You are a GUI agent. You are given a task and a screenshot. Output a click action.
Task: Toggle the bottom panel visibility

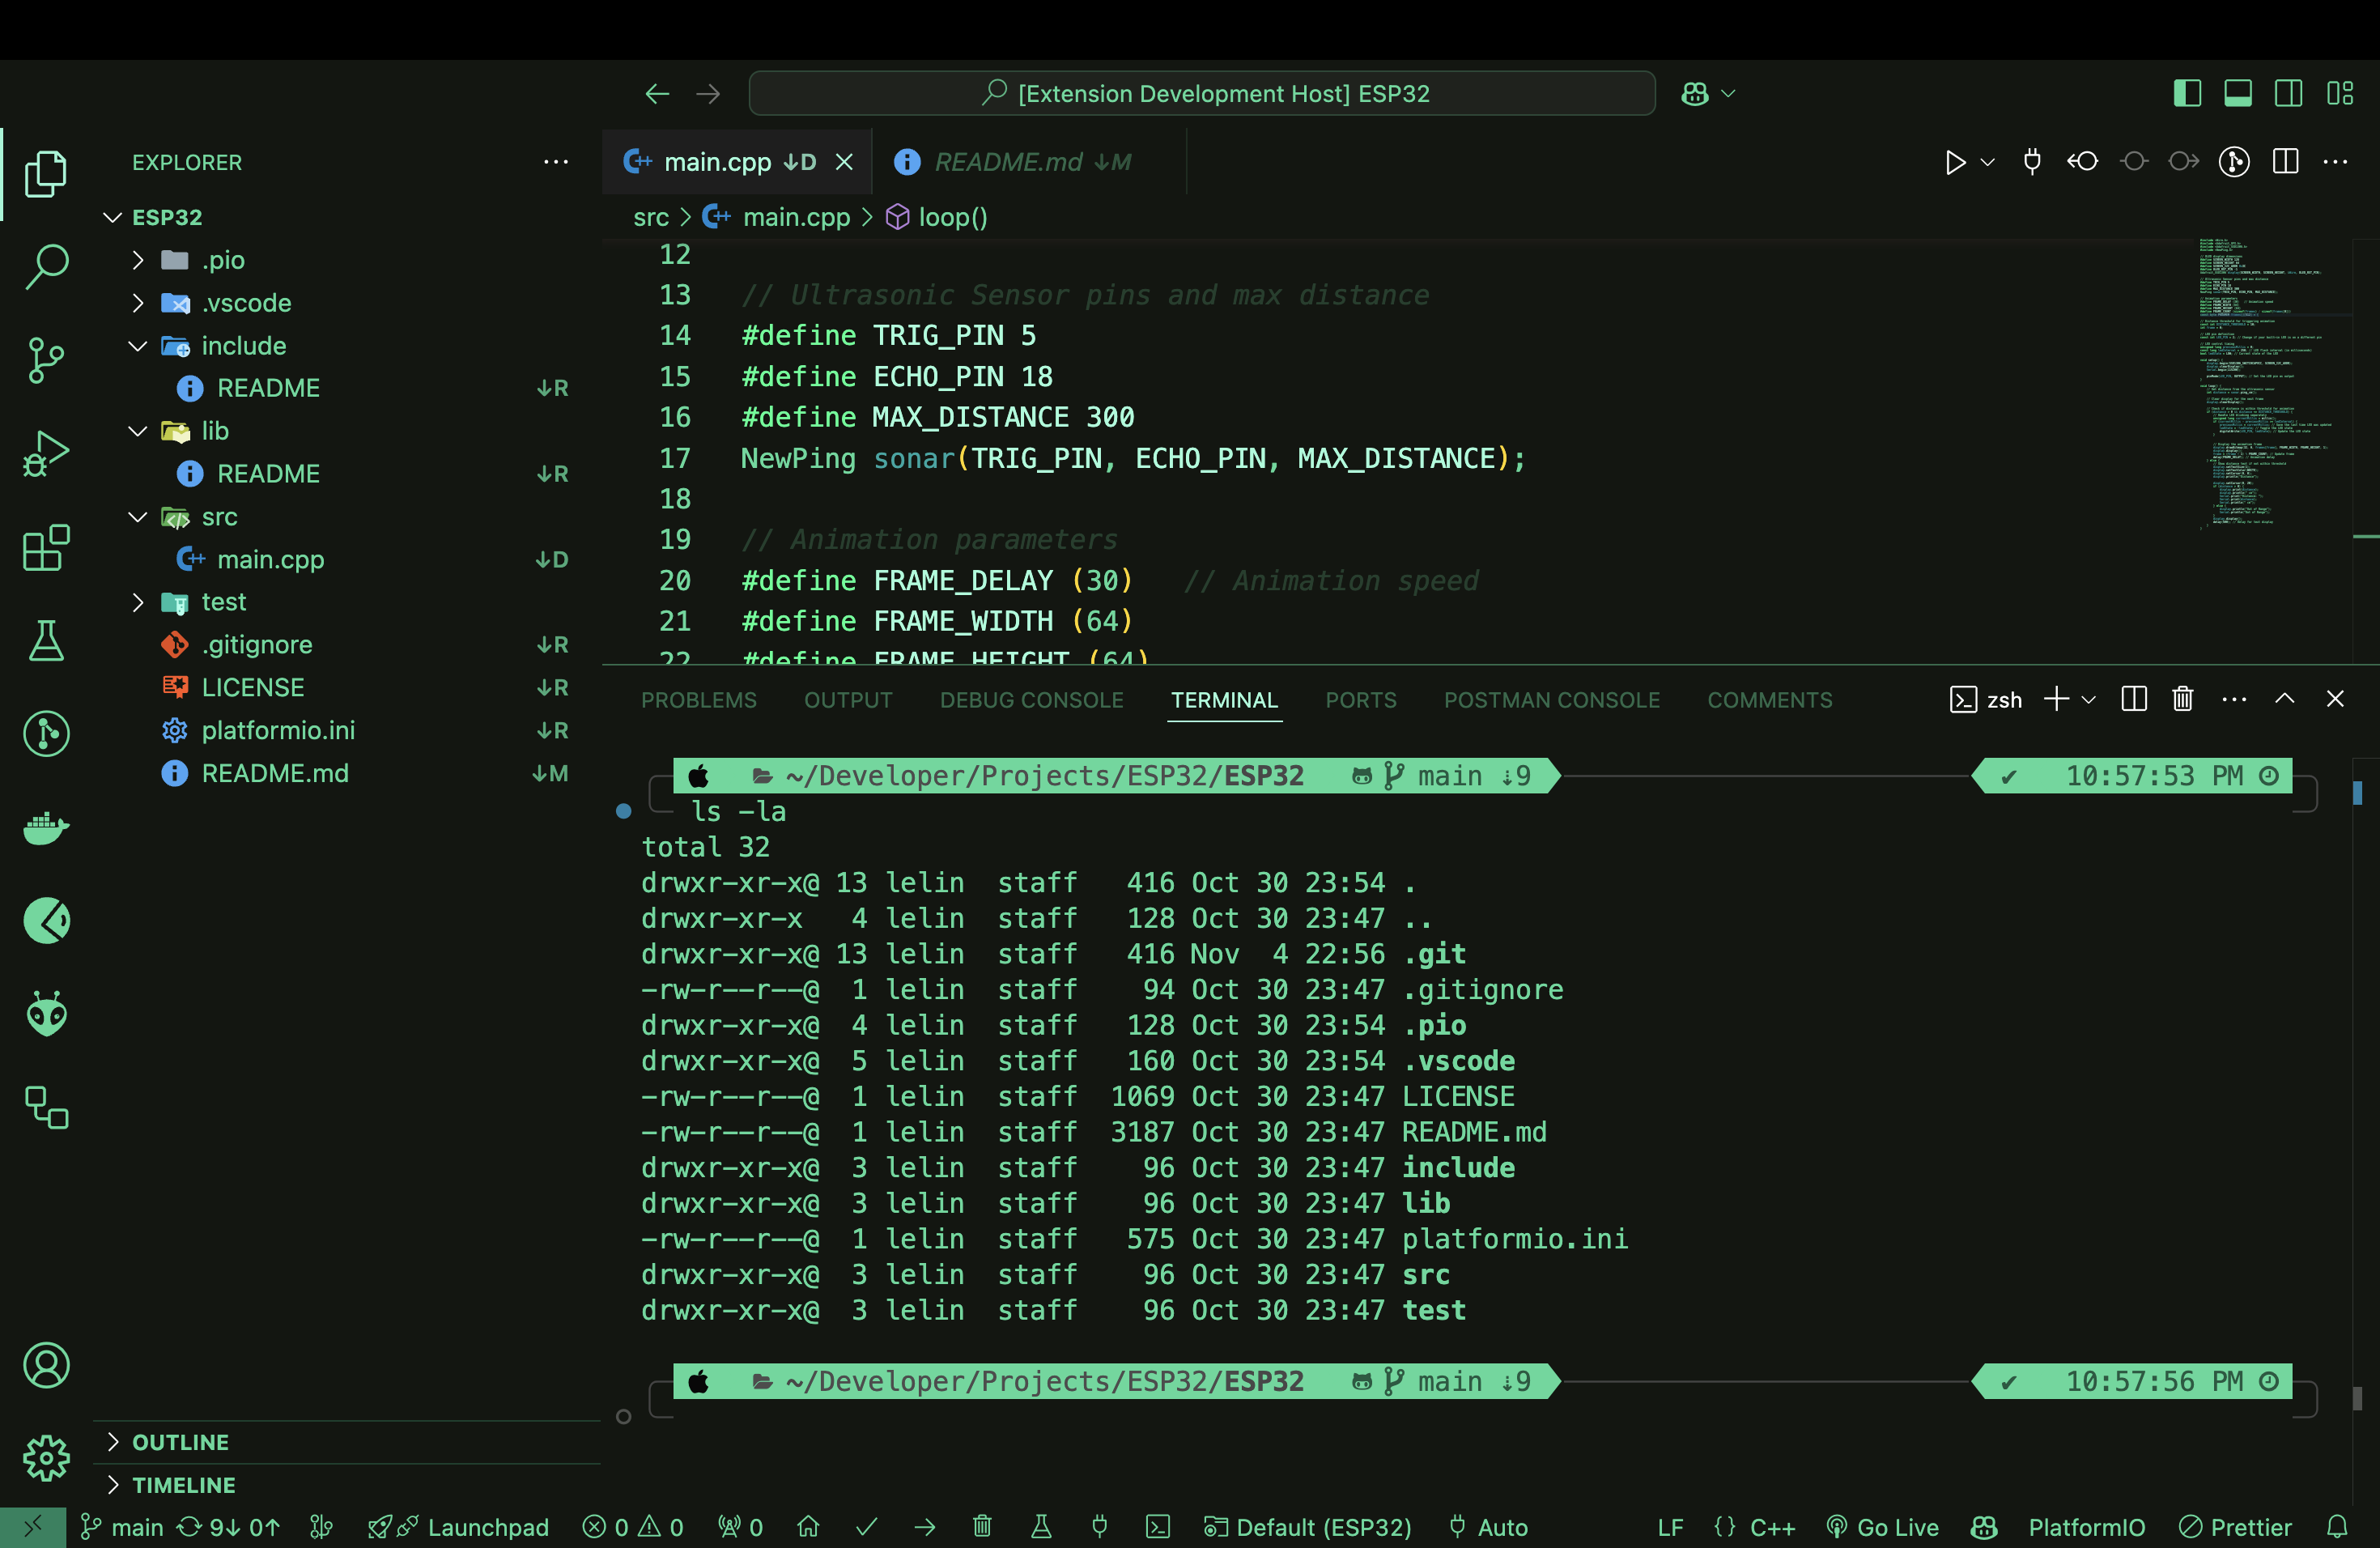pos(2238,93)
